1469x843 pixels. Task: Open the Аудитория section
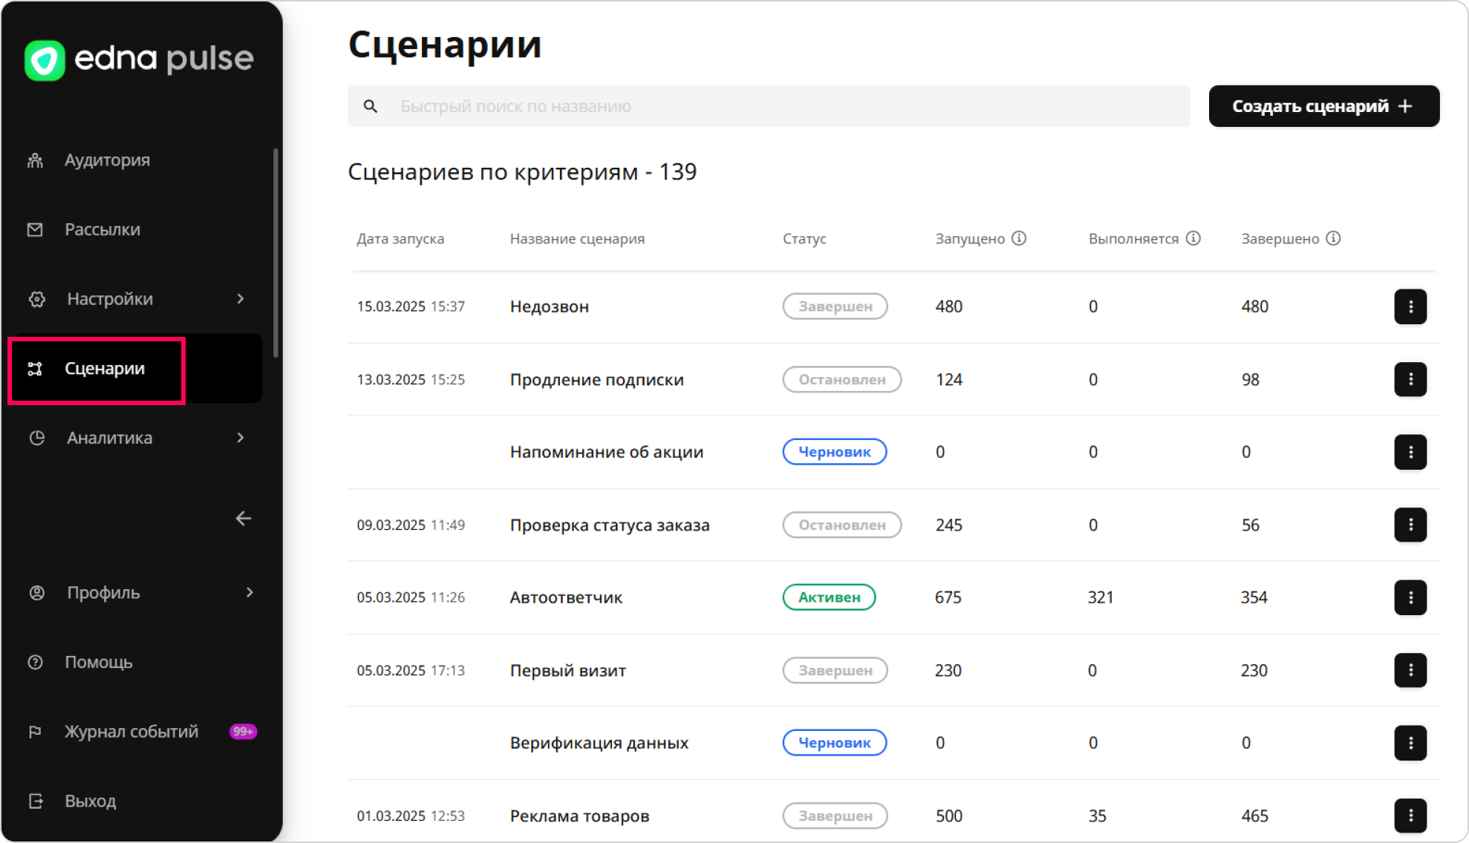click(107, 160)
